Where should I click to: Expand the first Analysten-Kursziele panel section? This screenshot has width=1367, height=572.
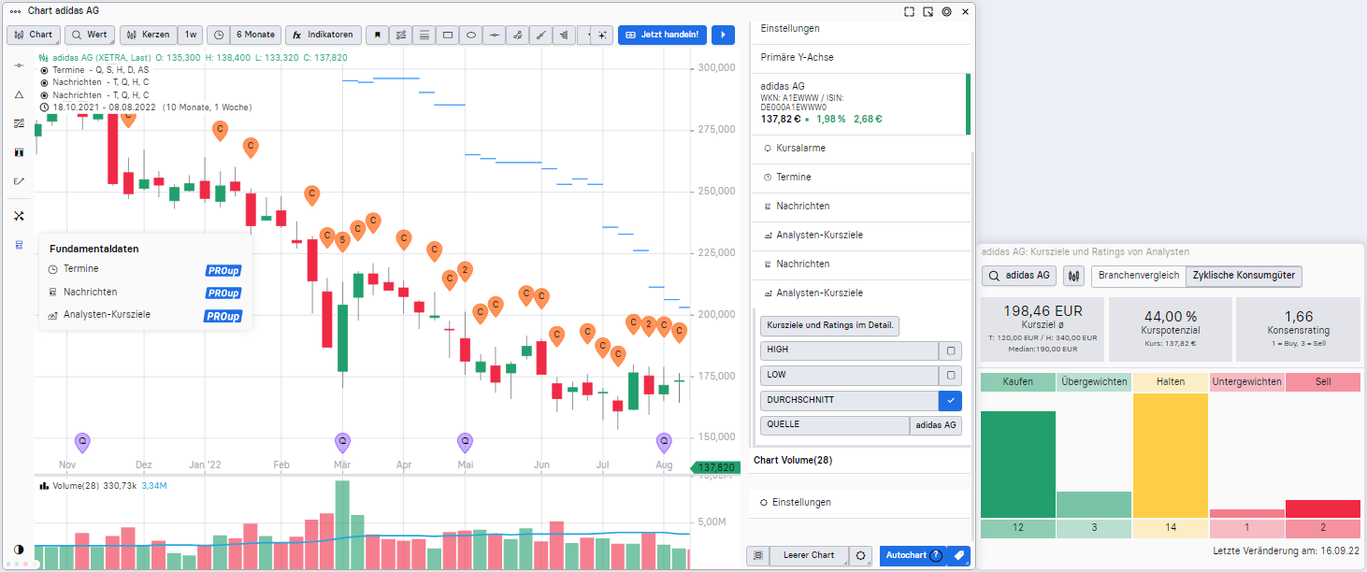pos(861,236)
